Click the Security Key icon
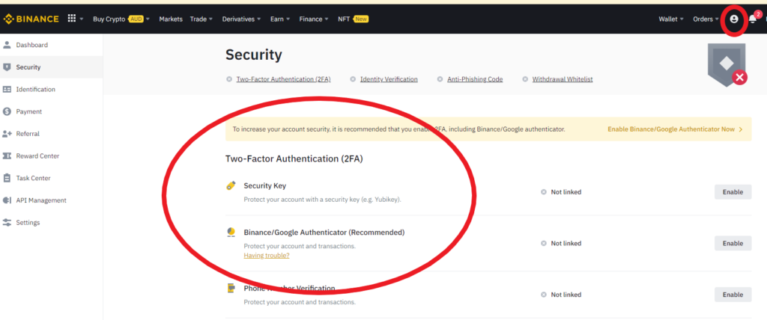Viewport: 767px width, 320px height. click(231, 186)
